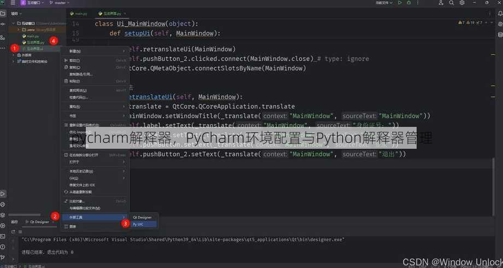
Task: Select Py UIC in External Tools submenu
Action: 143,224
